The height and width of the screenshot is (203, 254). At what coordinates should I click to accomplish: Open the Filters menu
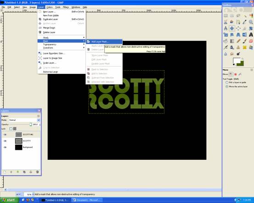(x=66, y=7)
